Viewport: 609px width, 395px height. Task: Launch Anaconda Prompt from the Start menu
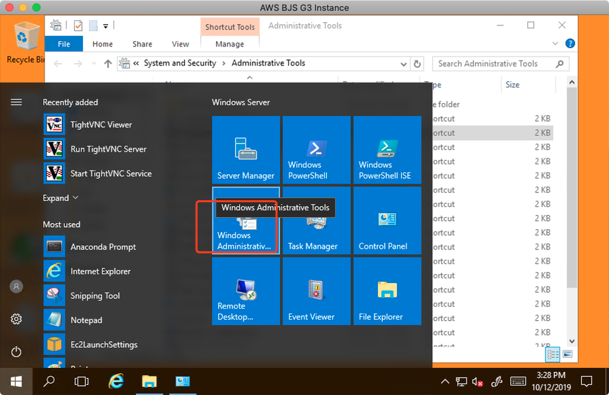click(103, 247)
